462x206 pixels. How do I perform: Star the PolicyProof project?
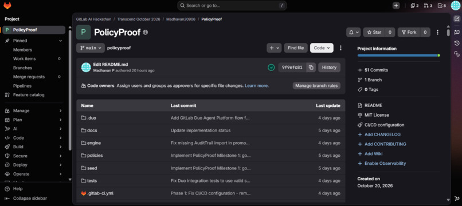374,33
